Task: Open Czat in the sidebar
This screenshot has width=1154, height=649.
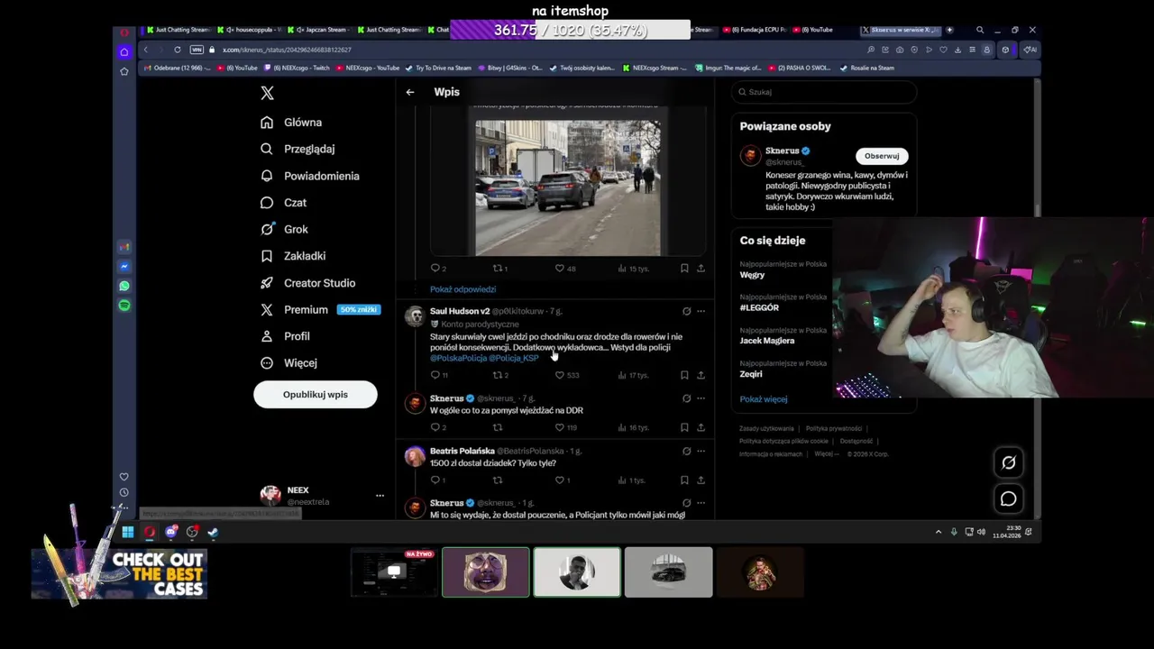Action: pyautogui.click(x=284, y=203)
